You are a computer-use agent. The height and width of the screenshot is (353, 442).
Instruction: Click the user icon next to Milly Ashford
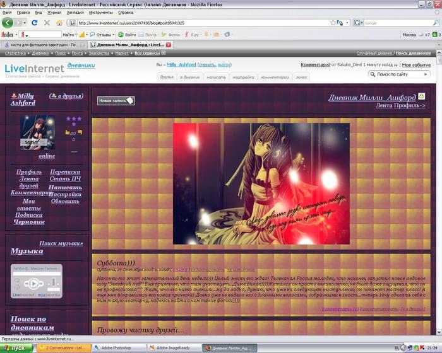(14, 96)
